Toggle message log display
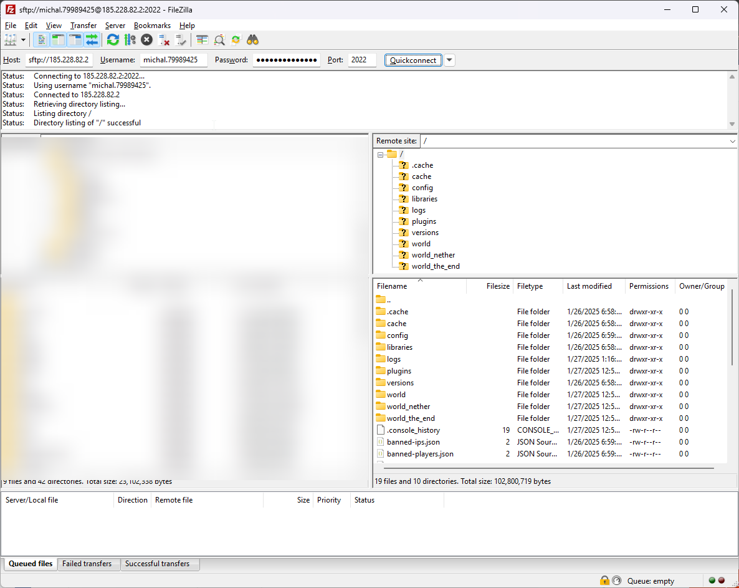739x588 pixels. pos(42,40)
